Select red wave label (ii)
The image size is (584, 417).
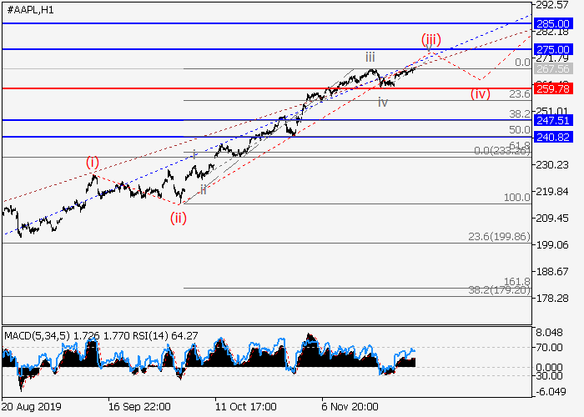[x=178, y=219]
